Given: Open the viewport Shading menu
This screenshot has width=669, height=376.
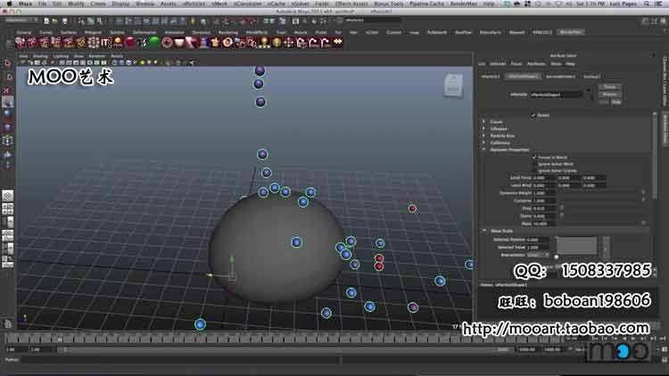Looking at the screenshot, I should [x=40, y=56].
